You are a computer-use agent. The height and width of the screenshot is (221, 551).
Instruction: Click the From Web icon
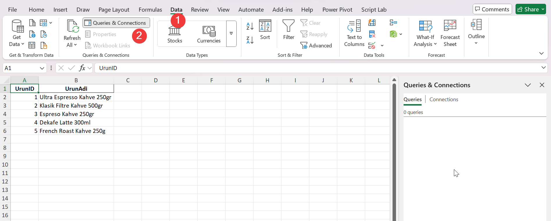[x=32, y=34]
